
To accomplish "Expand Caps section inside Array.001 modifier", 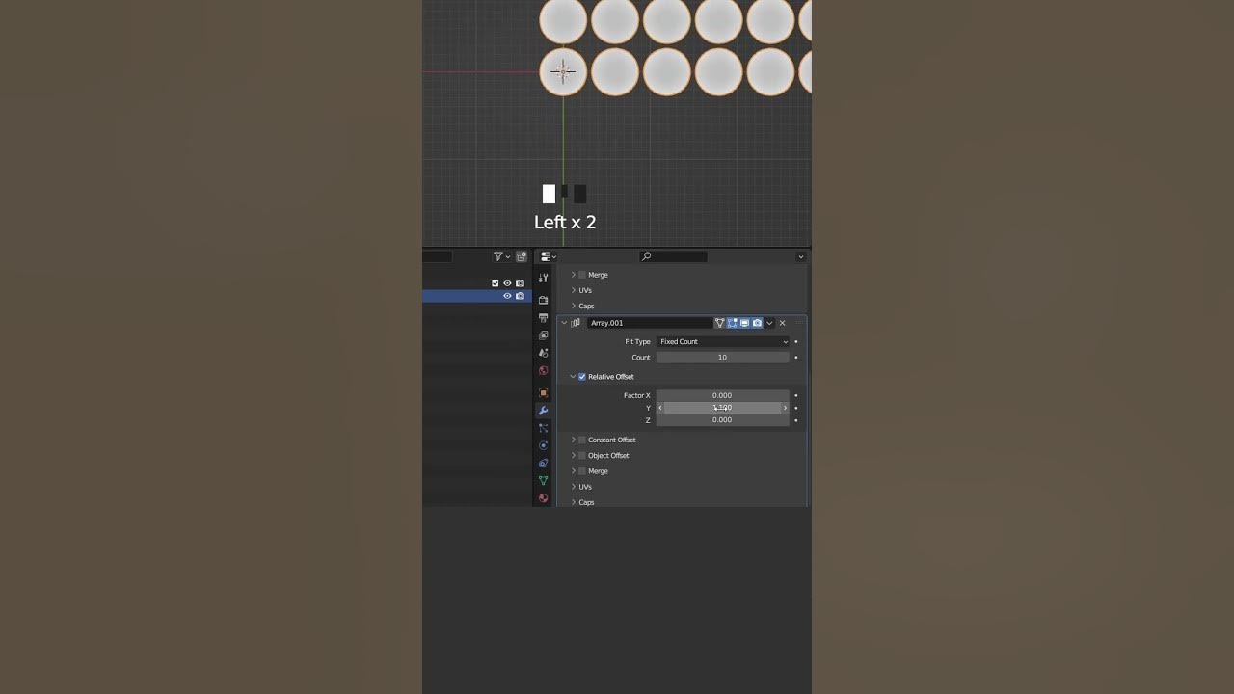I will [574, 502].
